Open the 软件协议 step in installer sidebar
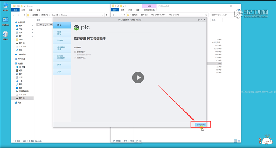 62,33
